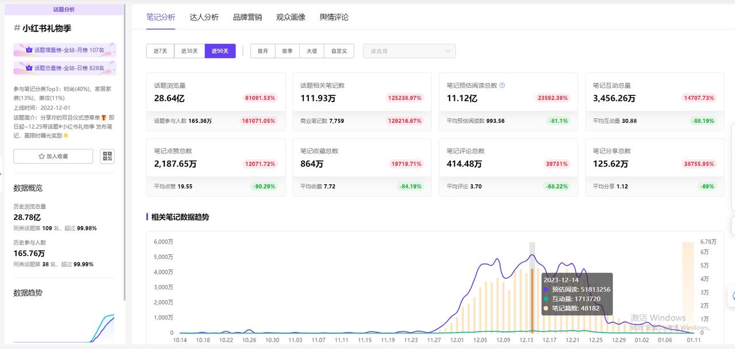Screen dimensions: 735x349
Task: Open the QR code icon button
Action: point(107,156)
